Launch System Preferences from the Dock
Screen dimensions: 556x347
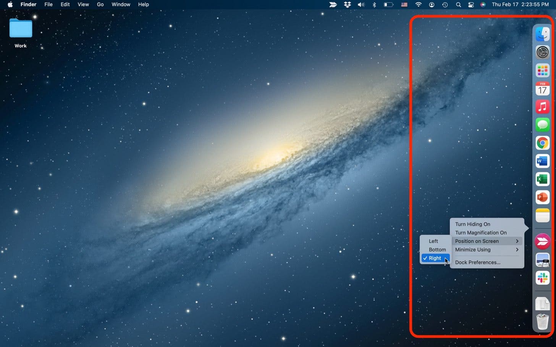(x=542, y=52)
